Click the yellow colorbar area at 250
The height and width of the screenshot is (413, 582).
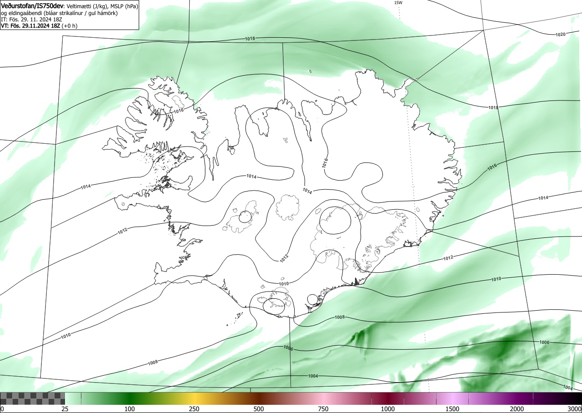(x=194, y=398)
